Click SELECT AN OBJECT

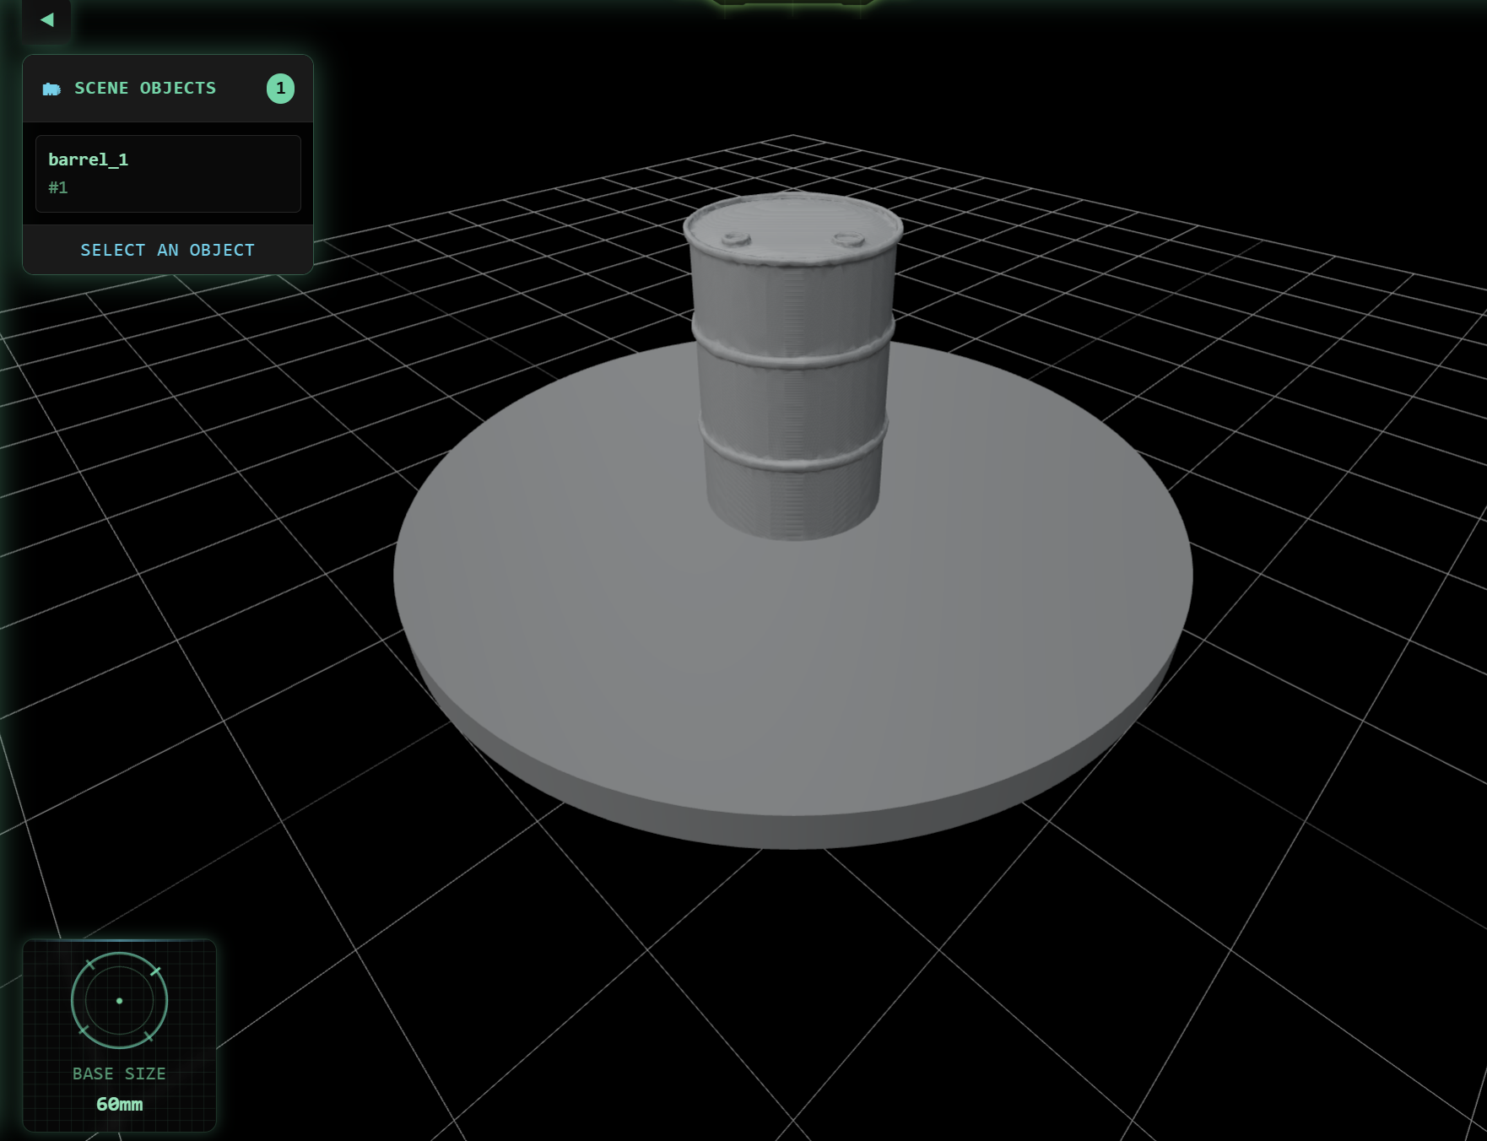(x=167, y=250)
